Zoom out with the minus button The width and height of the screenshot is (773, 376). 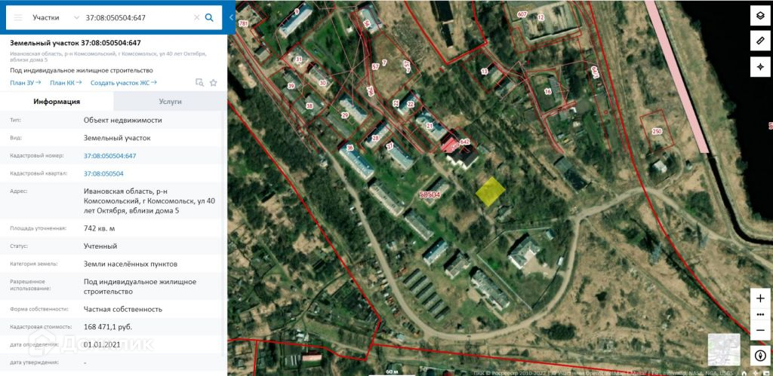(759, 330)
